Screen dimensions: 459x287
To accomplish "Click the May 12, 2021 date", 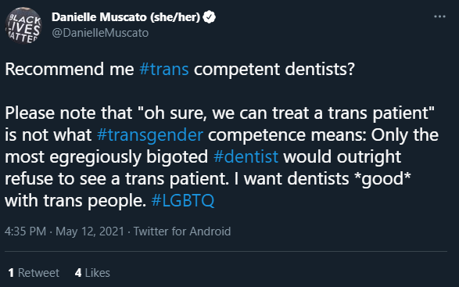I will [90, 231].
